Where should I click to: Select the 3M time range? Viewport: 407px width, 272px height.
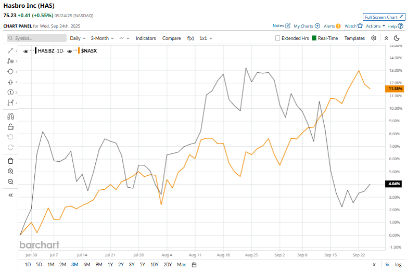click(75, 265)
